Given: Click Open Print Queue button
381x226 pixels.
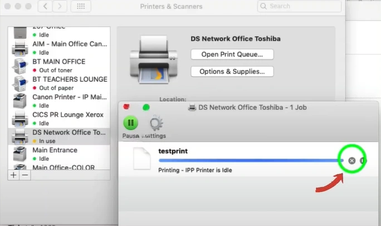Looking at the screenshot, I should point(232,54).
